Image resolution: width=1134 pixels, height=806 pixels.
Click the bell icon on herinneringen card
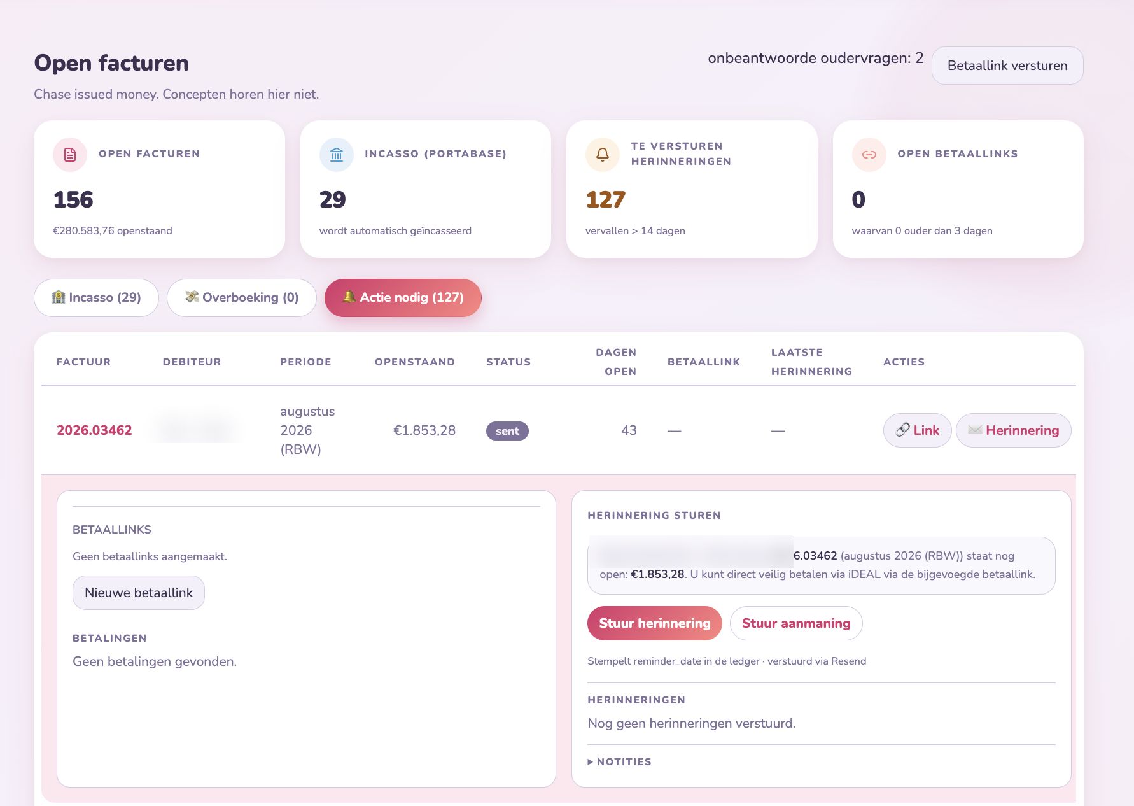coord(602,155)
